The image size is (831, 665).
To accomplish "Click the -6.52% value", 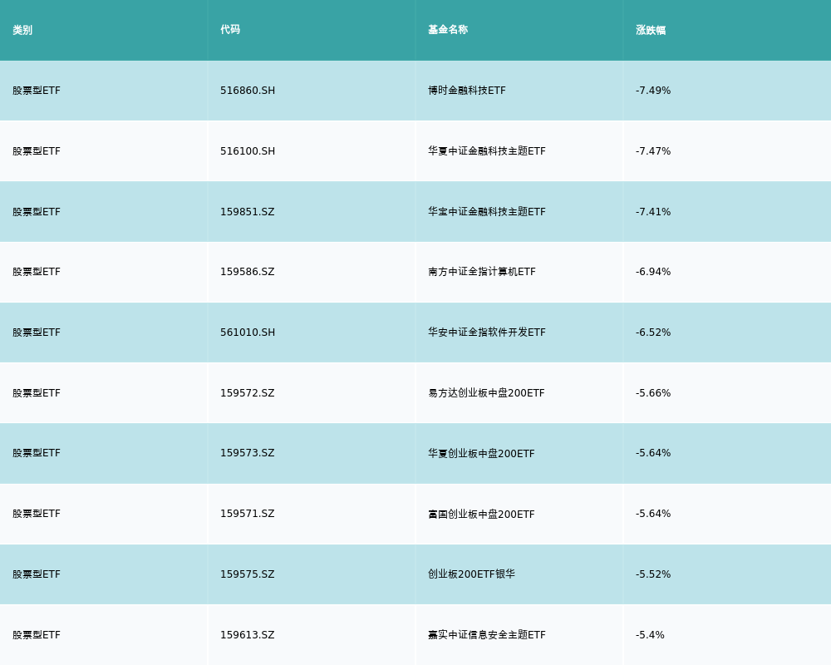I will [653, 332].
